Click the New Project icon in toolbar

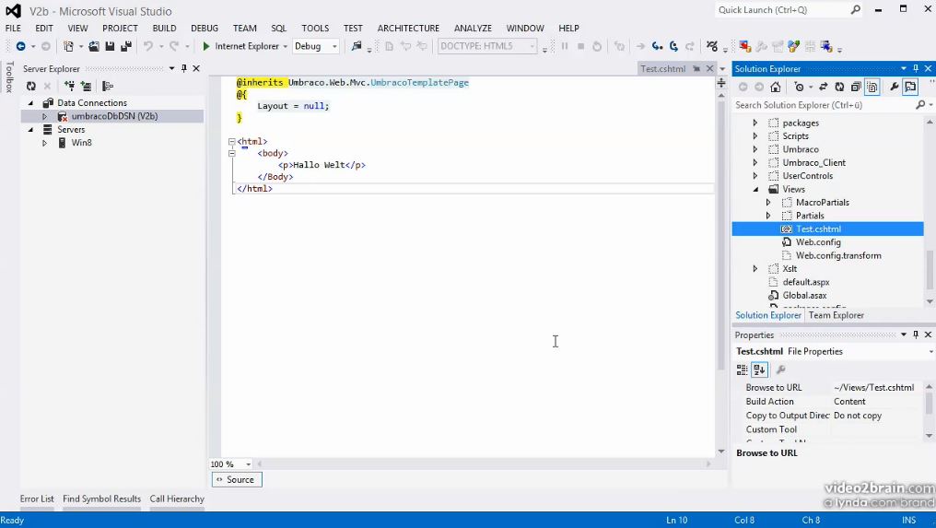pyautogui.click(x=69, y=46)
